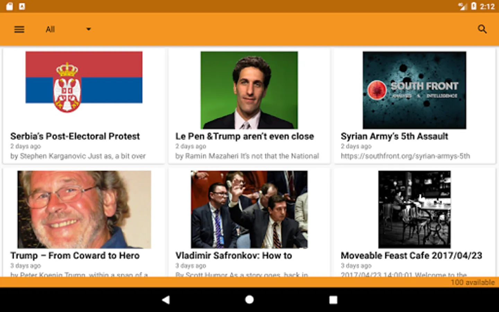Open Vladimir Safronkov article headline
This screenshot has height=312, width=499.
coord(234,255)
